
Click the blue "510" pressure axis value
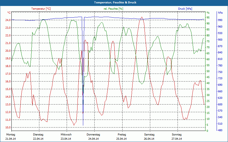coord(220,124)
